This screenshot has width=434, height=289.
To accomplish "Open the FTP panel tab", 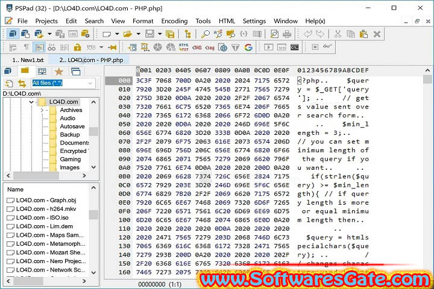I will pyautogui.click(x=42, y=72).
